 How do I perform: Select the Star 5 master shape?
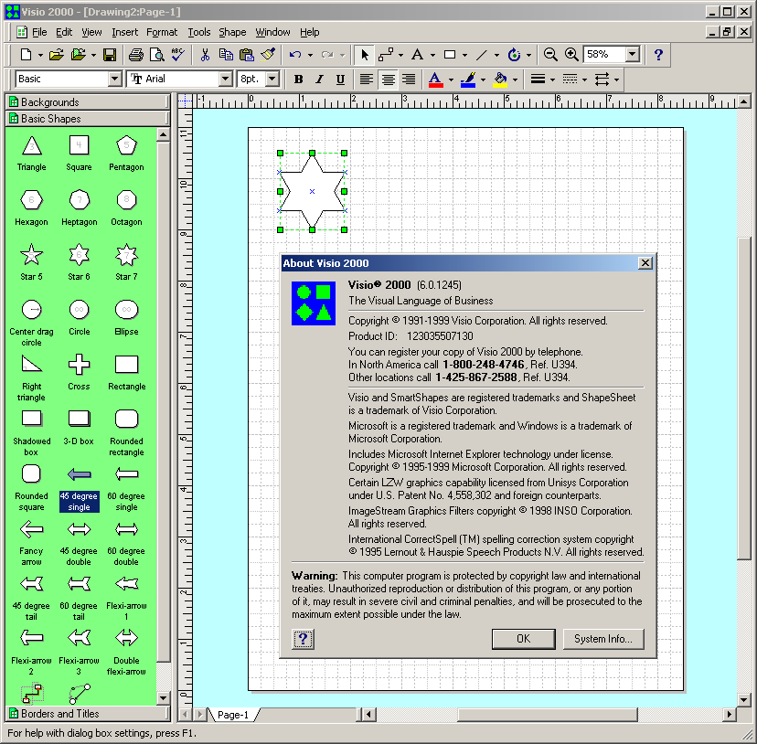(x=31, y=262)
